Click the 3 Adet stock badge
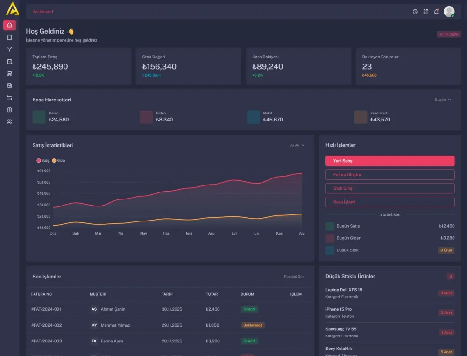Image resolution: width=467 pixels, height=356 pixels. [x=446, y=293]
